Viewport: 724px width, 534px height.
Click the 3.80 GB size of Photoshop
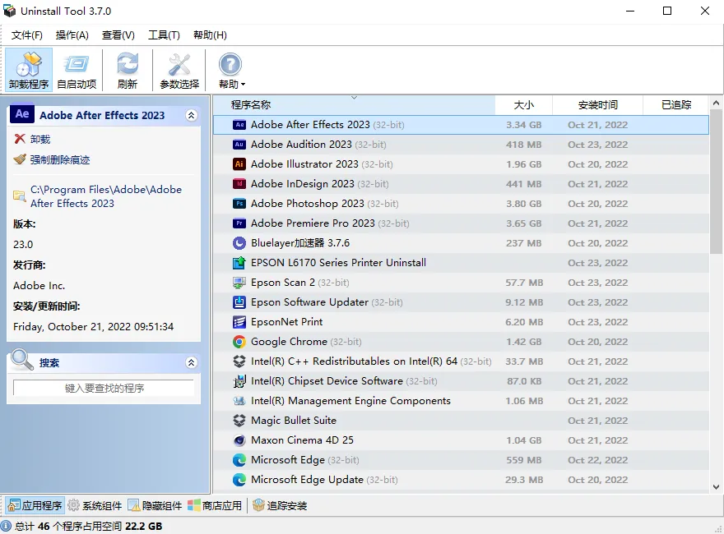pos(523,204)
